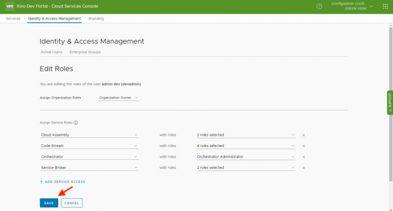This screenshot has height=211, width=393.
Task: Click the Cancel button
Action: pos(72,203)
